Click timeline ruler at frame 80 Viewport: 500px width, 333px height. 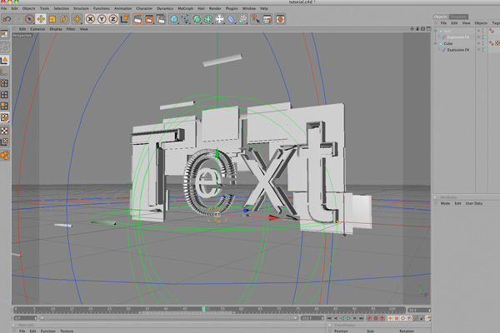317,309
